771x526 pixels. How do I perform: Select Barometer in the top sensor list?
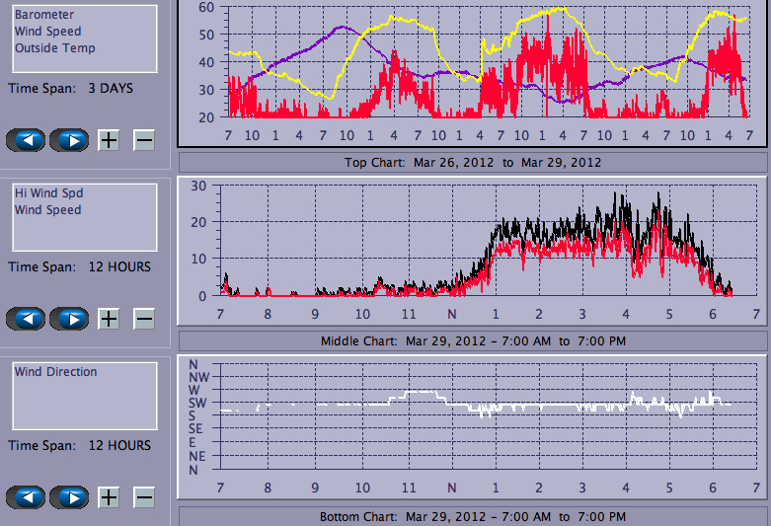[x=43, y=15]
